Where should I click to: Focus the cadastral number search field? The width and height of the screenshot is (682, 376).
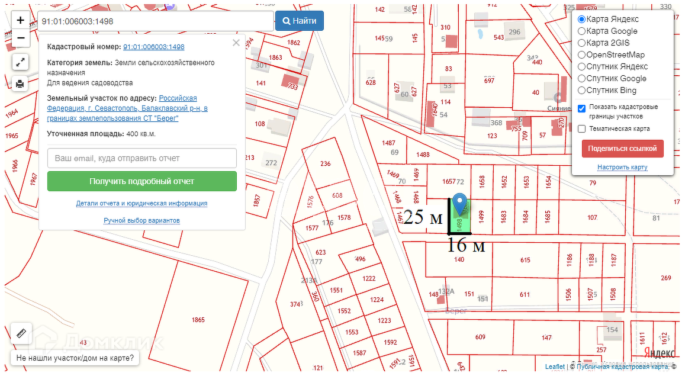(155, 21)
